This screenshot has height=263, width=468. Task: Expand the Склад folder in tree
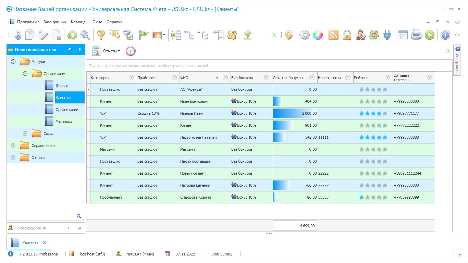pos(25,134)
